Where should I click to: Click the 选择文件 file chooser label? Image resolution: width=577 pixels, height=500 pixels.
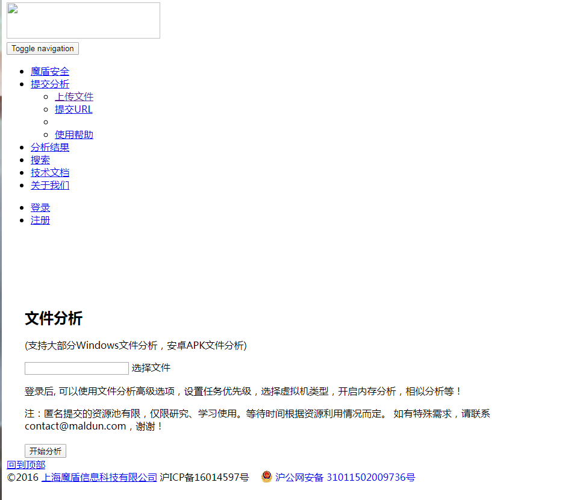(x=151, y=368)
